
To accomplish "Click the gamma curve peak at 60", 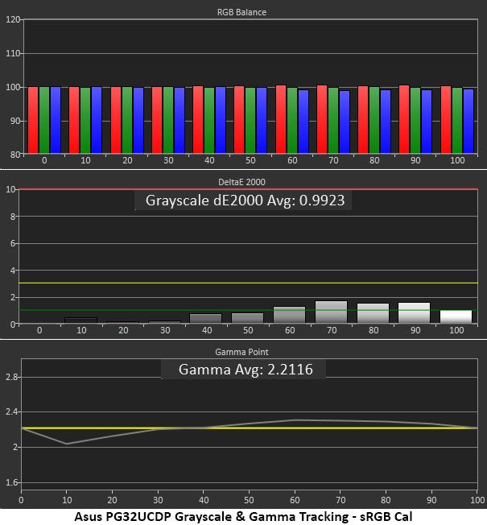I will (295, 420).
